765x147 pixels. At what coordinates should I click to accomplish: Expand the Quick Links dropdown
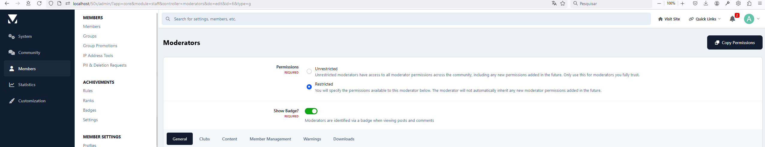point(705,19)
